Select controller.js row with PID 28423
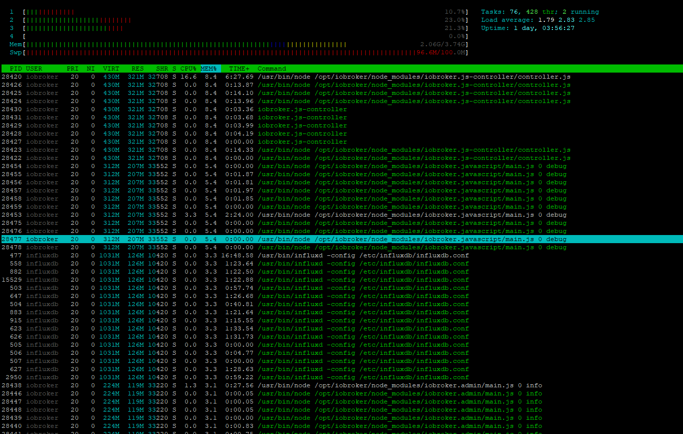 (341, 150)
